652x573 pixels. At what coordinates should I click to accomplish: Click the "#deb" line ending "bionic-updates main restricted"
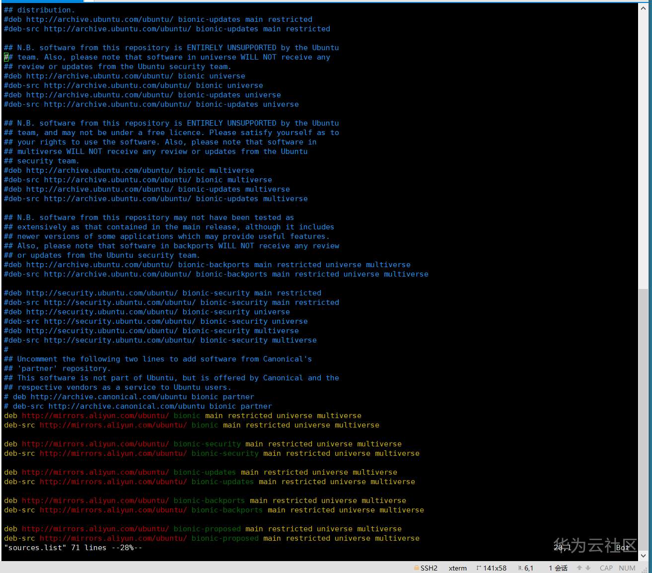tap(158, 19)
